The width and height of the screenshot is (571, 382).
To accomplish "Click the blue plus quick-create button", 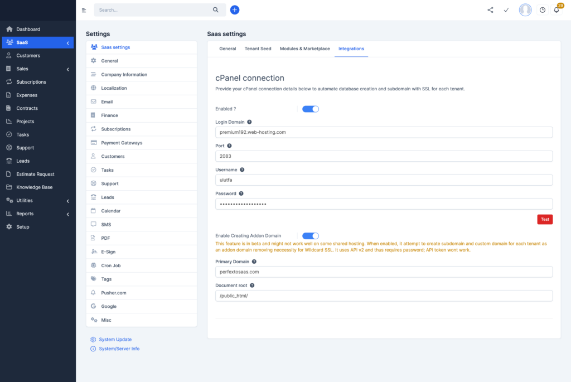I will 235,9.
